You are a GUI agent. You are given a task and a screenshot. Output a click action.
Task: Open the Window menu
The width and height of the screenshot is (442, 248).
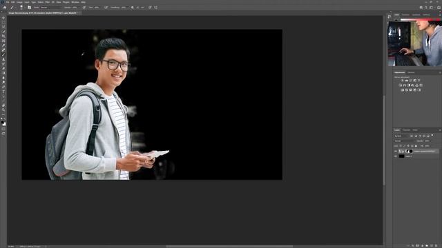point(75,2)
